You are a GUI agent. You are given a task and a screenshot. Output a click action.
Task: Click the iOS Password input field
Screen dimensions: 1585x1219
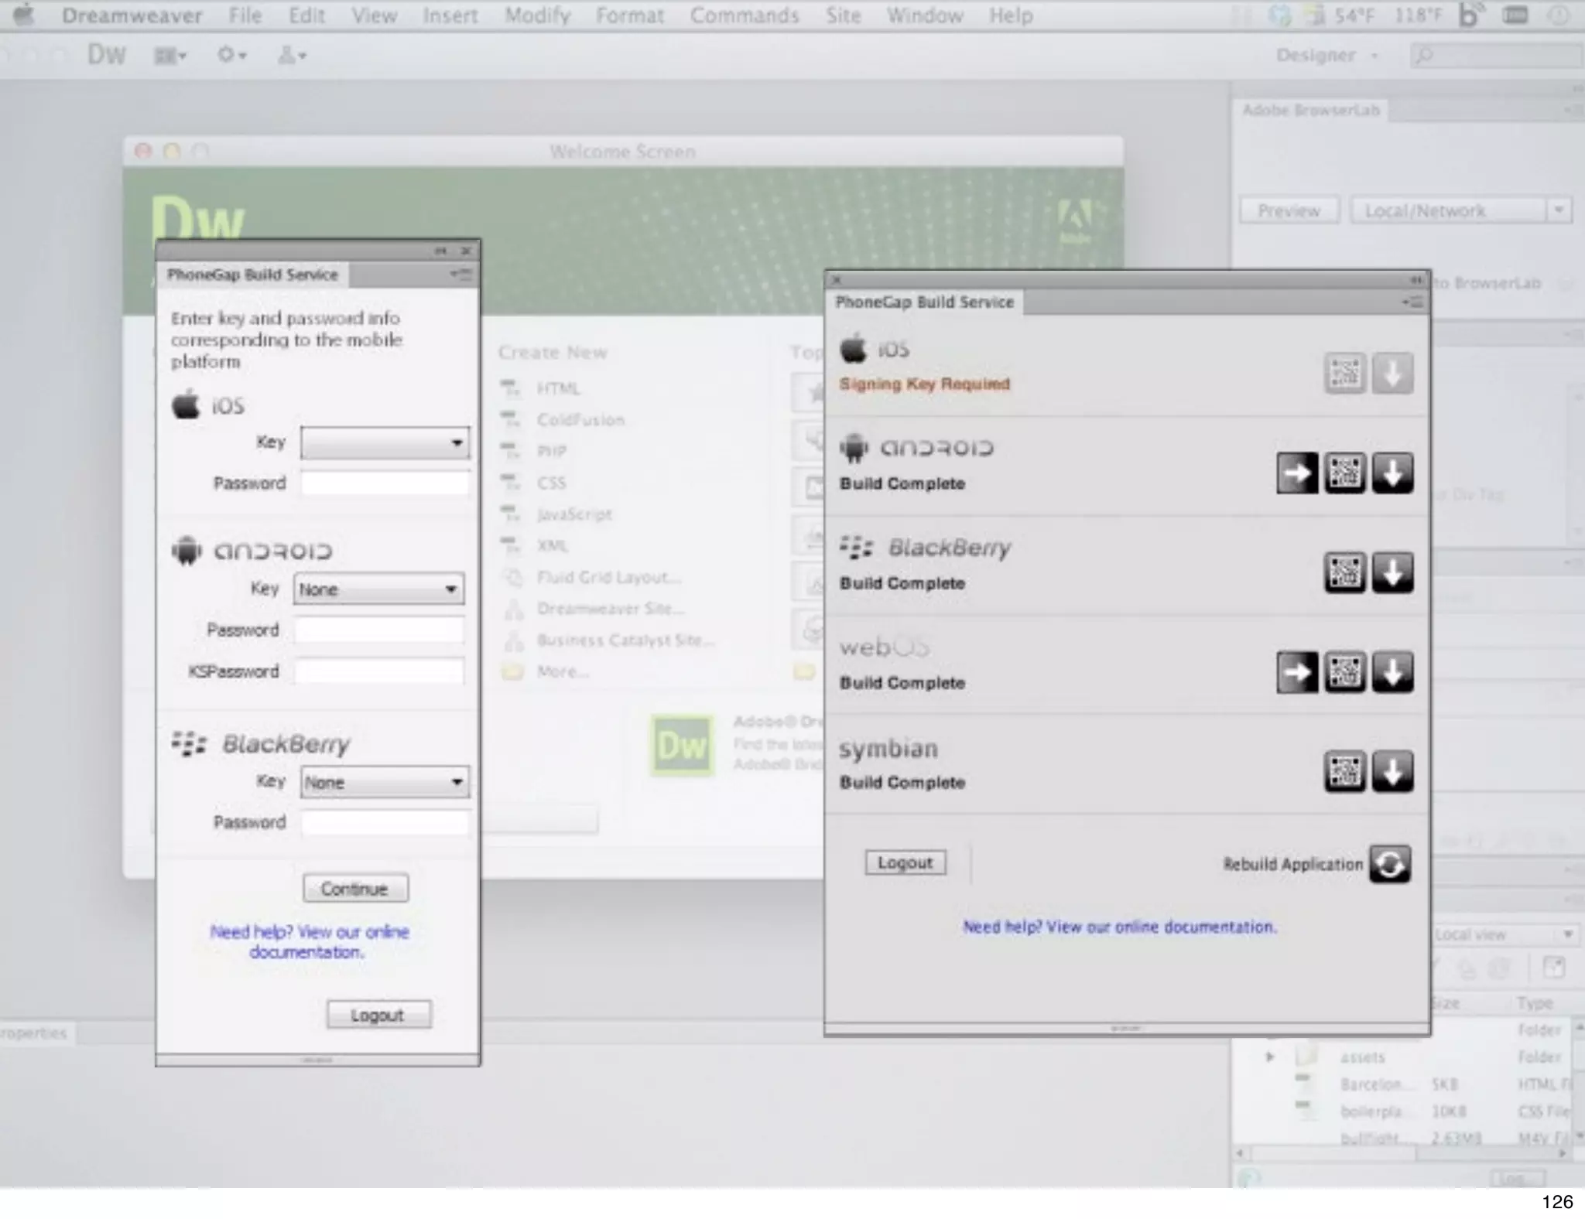(385, 483)
